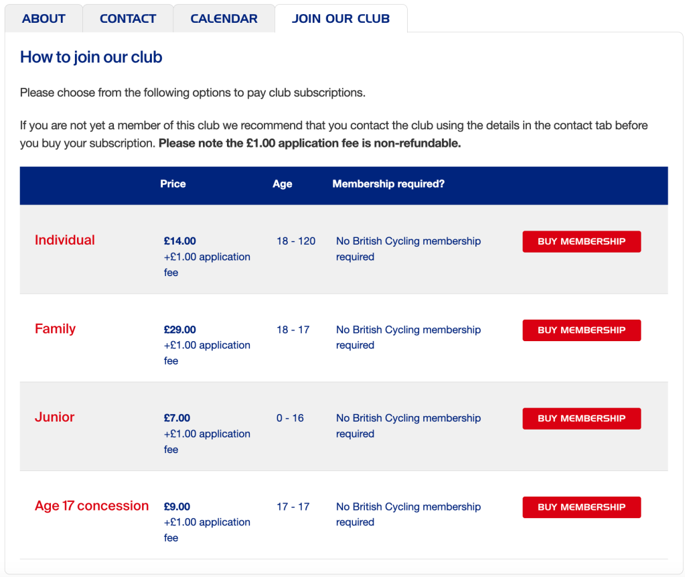Click the £14.00 Individual price
This screenshot has height=577, width=685.
[x=180, y=241]
